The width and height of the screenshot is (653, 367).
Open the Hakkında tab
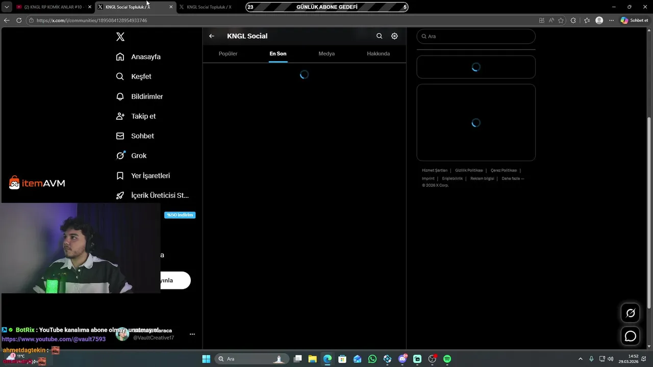(x=379, y=54)
